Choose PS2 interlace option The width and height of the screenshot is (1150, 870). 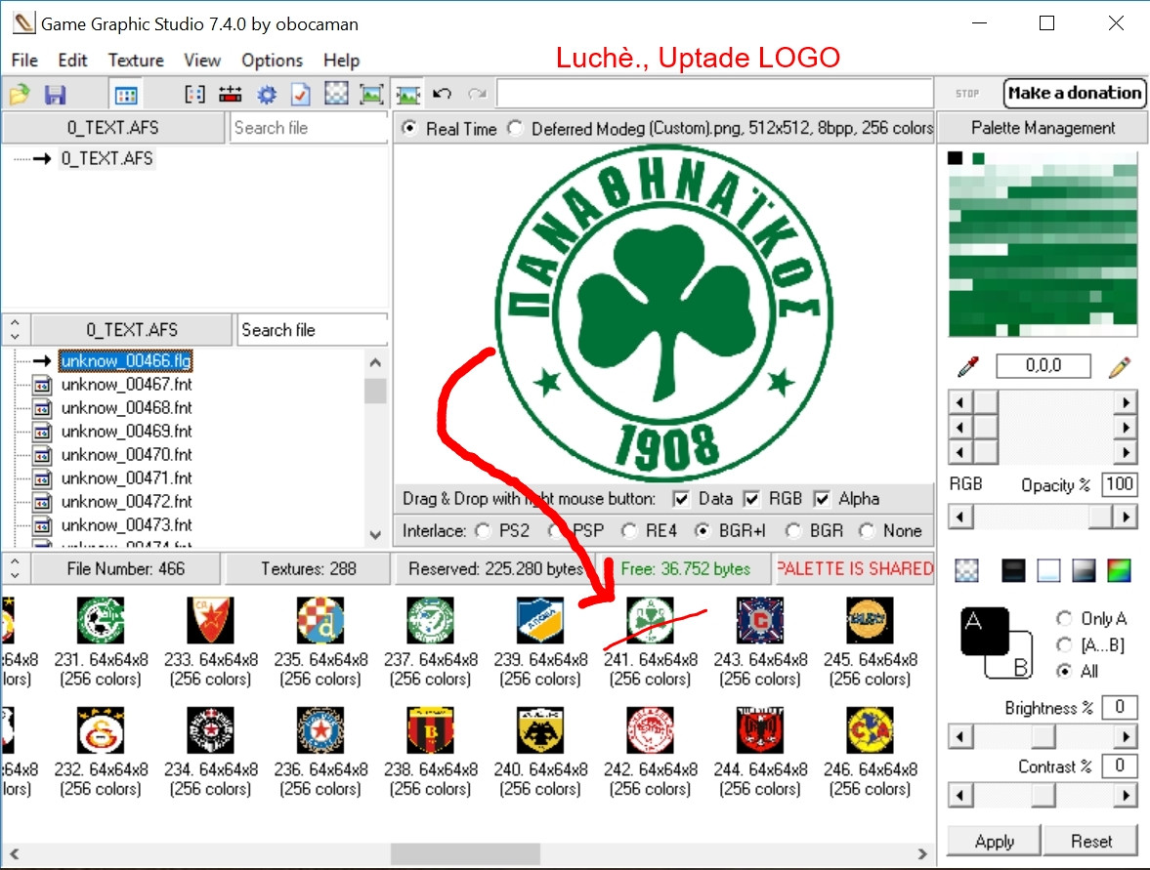(x=484, y=530)
